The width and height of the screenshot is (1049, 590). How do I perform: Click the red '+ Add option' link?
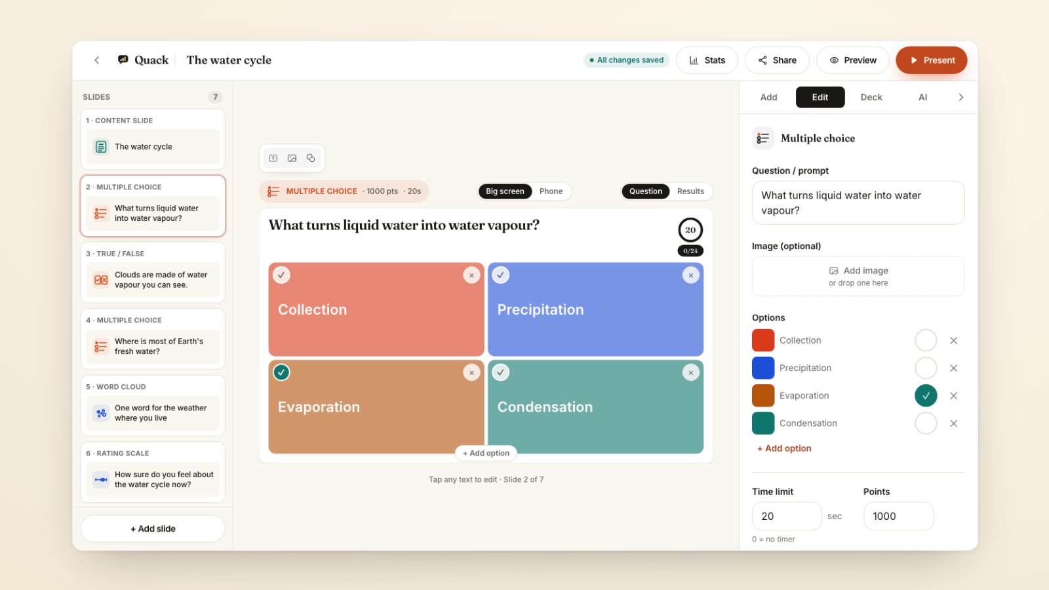click(784, 448)
